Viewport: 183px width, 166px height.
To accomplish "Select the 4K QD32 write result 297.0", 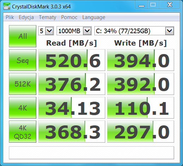I will (x=141, y=132).
